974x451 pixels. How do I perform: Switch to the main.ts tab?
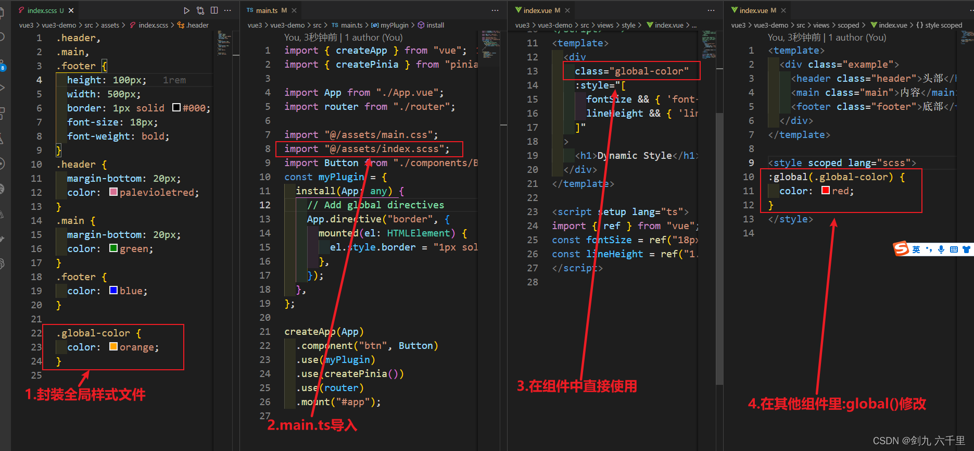click(x=271, y=10)
